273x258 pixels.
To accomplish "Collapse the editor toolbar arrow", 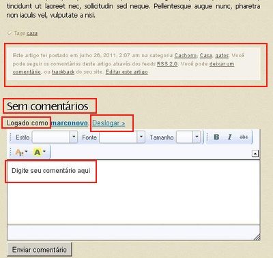I will coord(255,154).
